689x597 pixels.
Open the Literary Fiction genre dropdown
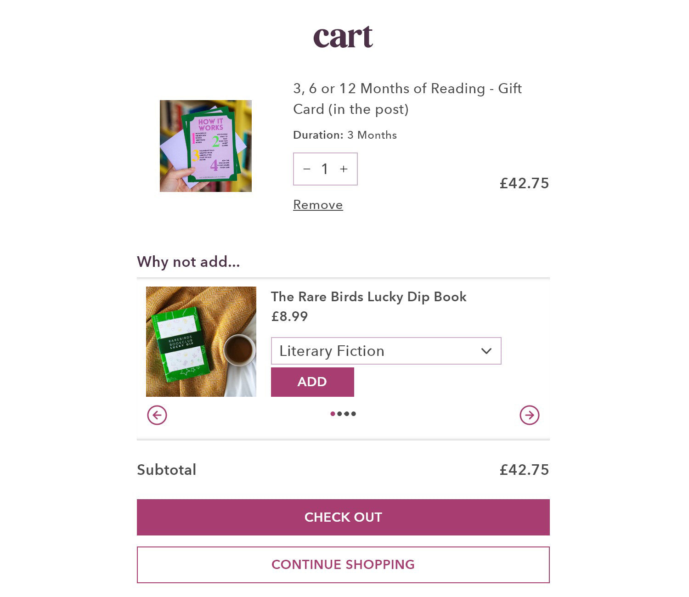pyautogui.click(x=377, y=351)
